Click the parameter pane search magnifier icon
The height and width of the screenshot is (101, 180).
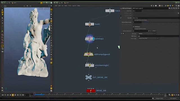[x=174, y=8]
